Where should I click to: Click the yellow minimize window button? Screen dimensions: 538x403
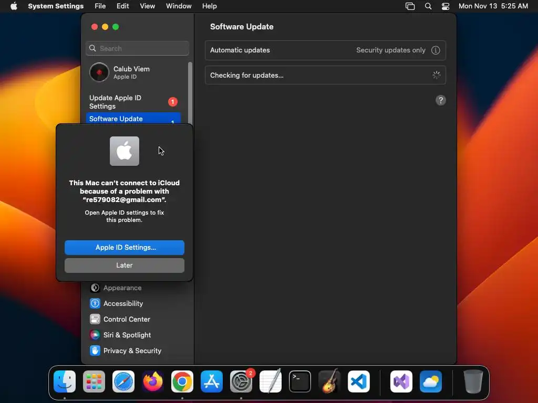click(105, 27)
